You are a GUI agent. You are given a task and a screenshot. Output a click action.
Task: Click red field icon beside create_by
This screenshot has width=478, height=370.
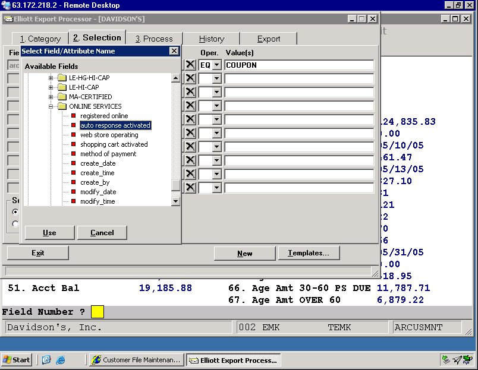click(74, 182)
